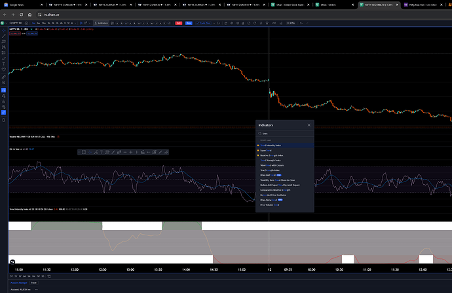Add the Dhan Half Trend indicator
452x293 pixels.
[285, 175]
